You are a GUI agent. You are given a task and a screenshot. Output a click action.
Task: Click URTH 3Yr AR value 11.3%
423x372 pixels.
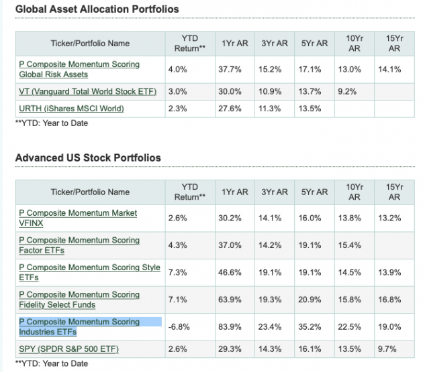coord(270,109)
